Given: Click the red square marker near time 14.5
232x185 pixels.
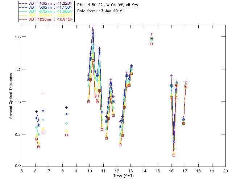Looking at the screenshot, I should 152,44.
